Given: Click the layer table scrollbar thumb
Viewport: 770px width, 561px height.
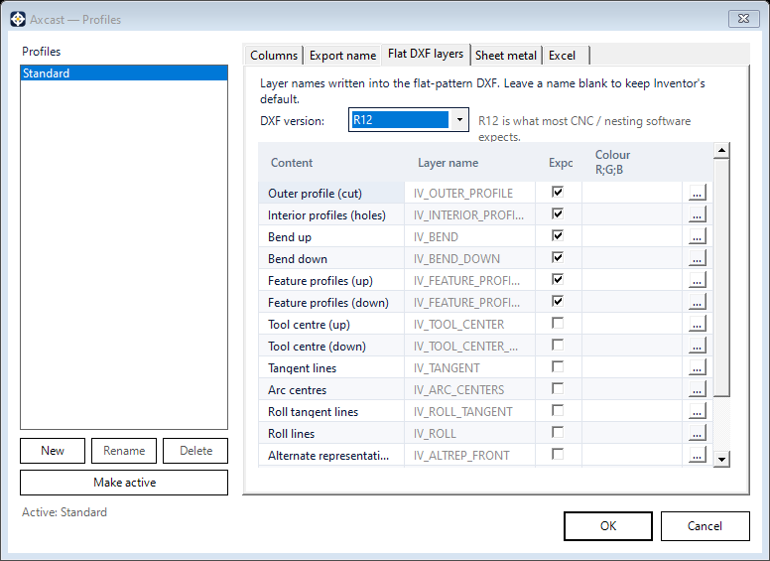Looking at the screenshot, I should pos(721,277).
